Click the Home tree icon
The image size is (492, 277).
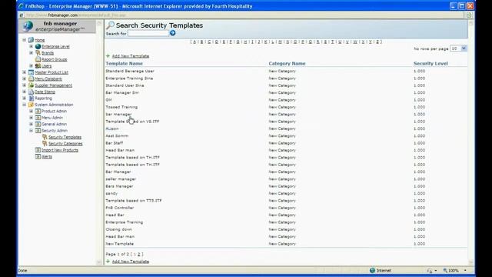coord(31,40)
